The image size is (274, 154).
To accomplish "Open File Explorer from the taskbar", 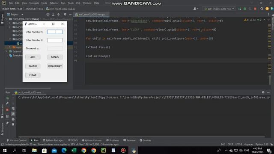I will pos(34,150).
